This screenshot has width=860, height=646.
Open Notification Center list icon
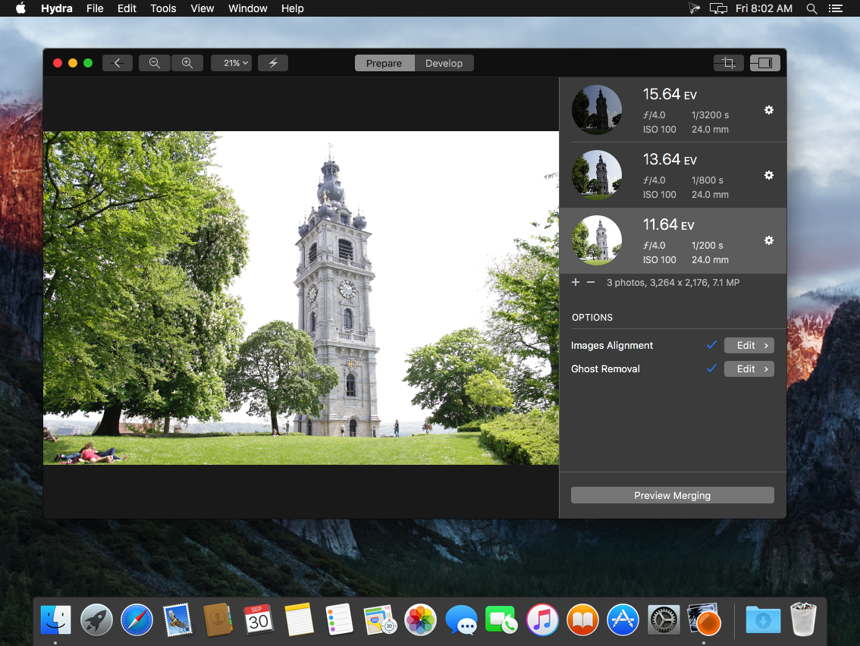pyautogui.click(x=835, y=8)
